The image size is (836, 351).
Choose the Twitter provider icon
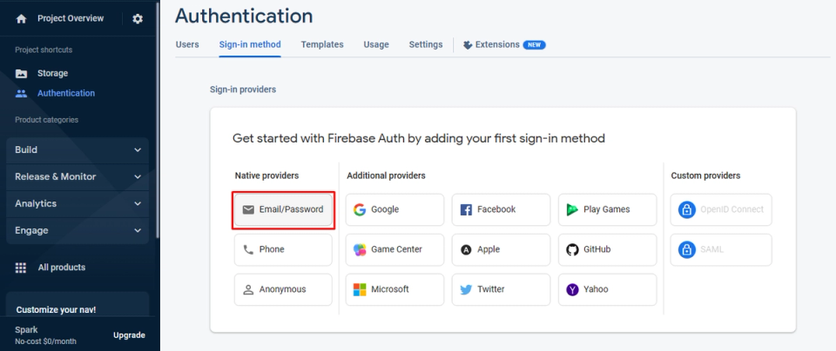pyautogui.click(x=466, y=289)
